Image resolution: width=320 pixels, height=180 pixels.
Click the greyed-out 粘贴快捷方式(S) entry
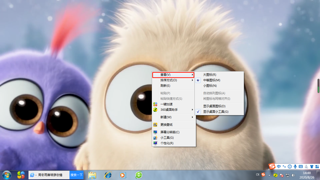coord(173,99)
